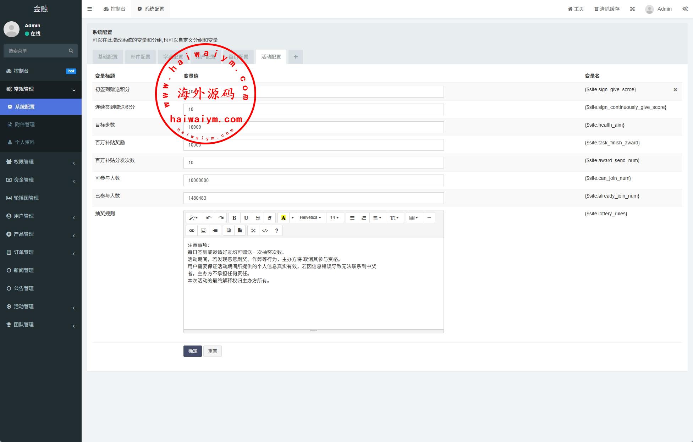Click the 确定 submit button
The image size is (693, 442).
[x=193, y=351]
